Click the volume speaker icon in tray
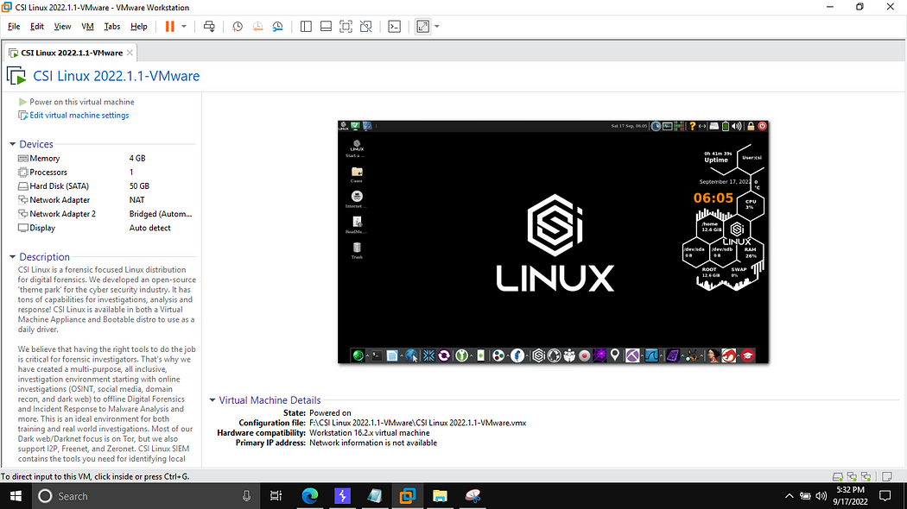Viewport: 907px width, 509px height. tap(821, 496)
